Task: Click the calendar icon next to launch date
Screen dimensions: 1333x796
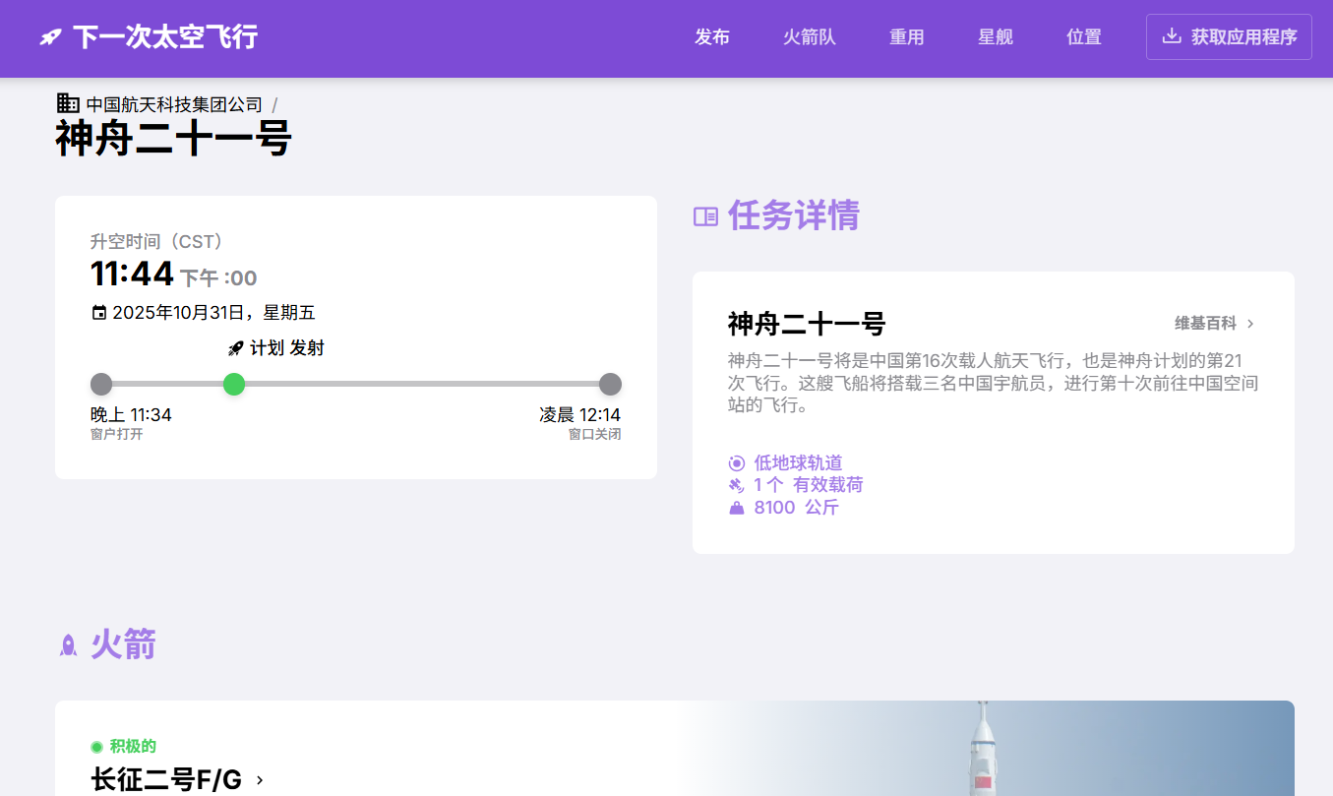Action: tap(98, 313)
